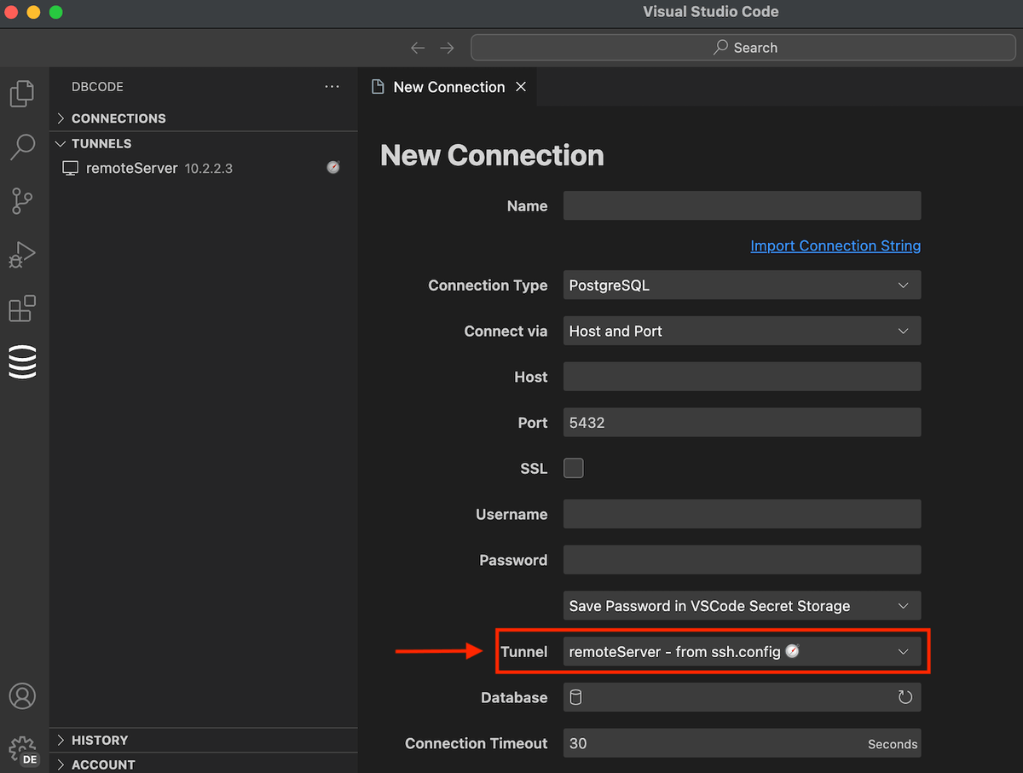This screenshot has width=1023, height=773.
Task: Enable the SSL checkbox
Action: [x=574, y=467]
